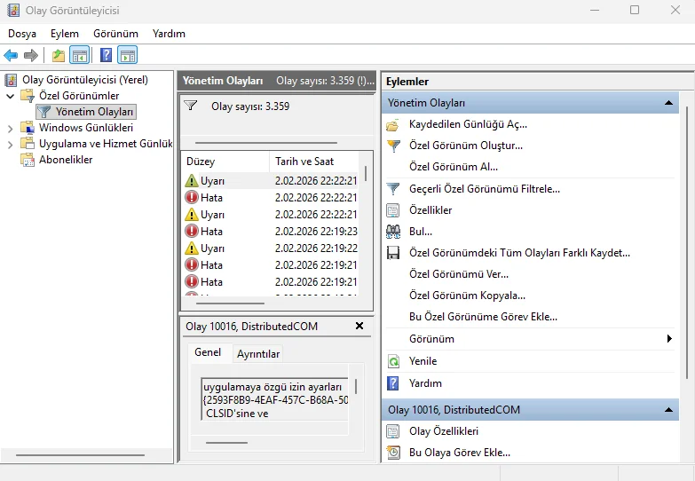The image size is (695, 481).
Task: Open the Eylem menu
Action: pyautogui.click(x=65, y=34)
